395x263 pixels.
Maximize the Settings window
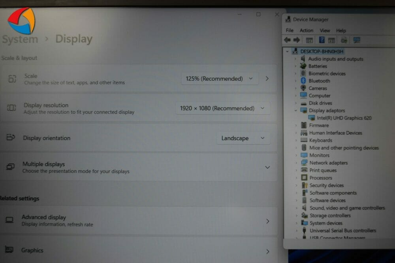pos(258,14)
